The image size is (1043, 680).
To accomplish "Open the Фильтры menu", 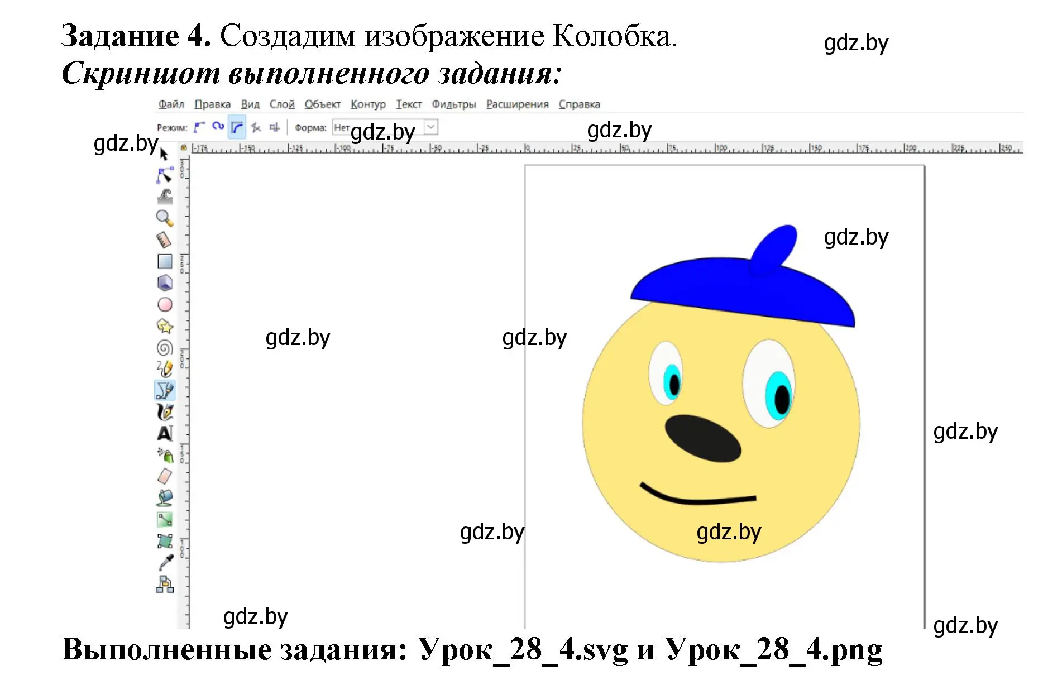I will pyautogui.click(x=454, y=104).
